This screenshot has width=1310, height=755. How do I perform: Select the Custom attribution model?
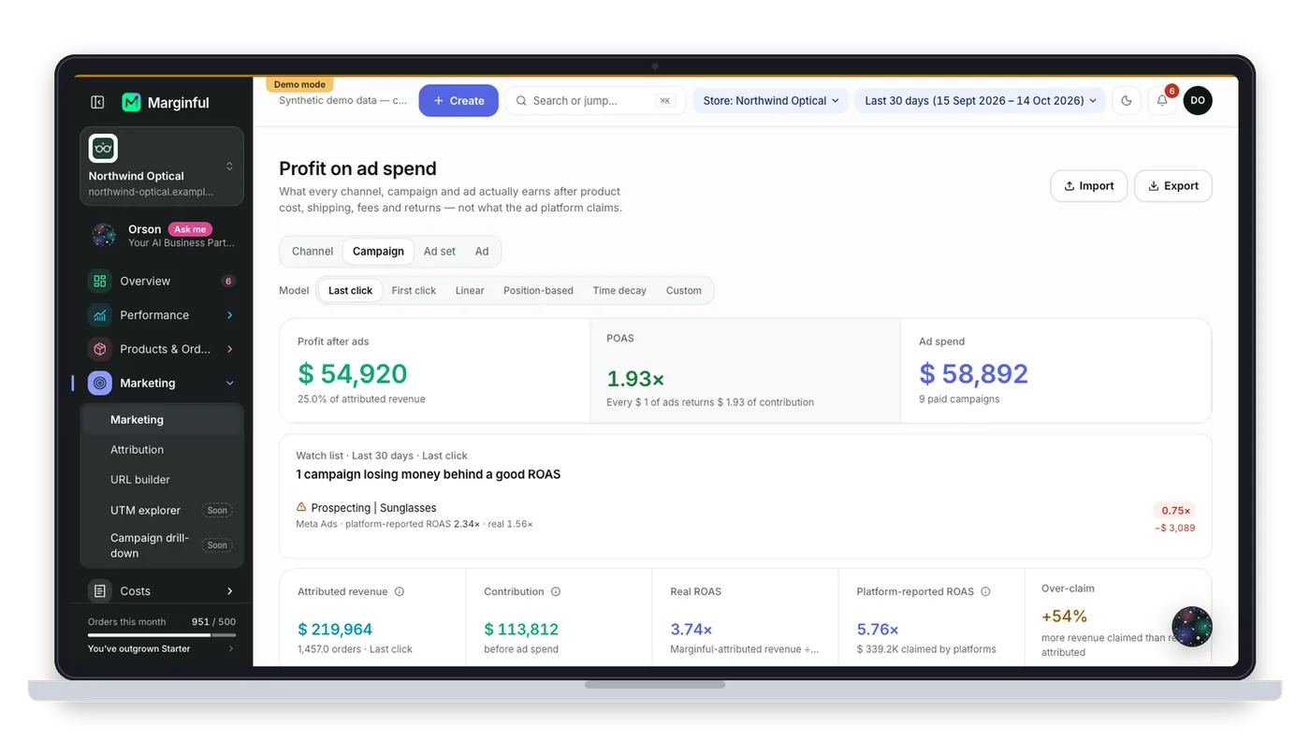coord(684,291)
